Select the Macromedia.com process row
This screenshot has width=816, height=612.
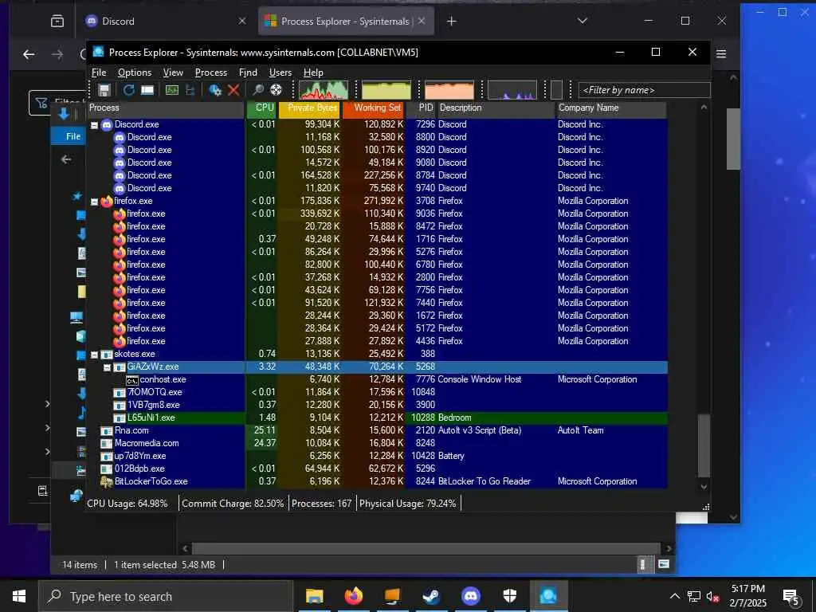point(377,443)
